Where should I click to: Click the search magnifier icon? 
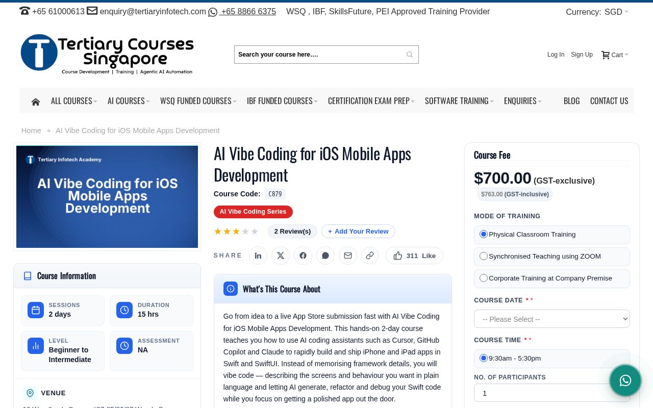(410, 55)
